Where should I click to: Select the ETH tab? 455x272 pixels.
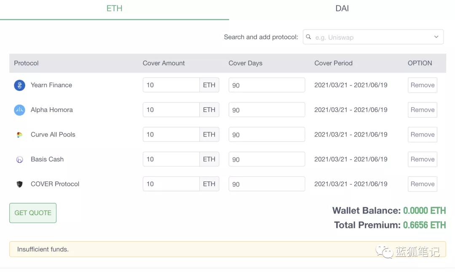coord(114,8)
